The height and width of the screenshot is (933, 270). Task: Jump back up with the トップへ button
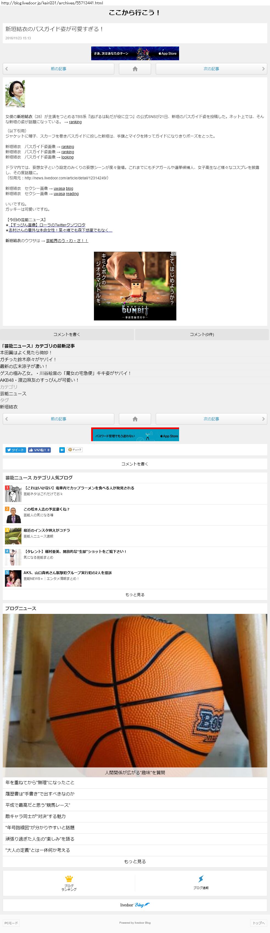(x=258, y=923)
